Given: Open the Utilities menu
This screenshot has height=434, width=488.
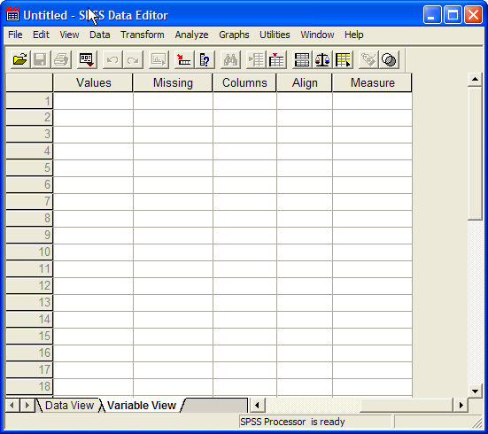Looking at the screenshot, I should coord(275,35).
